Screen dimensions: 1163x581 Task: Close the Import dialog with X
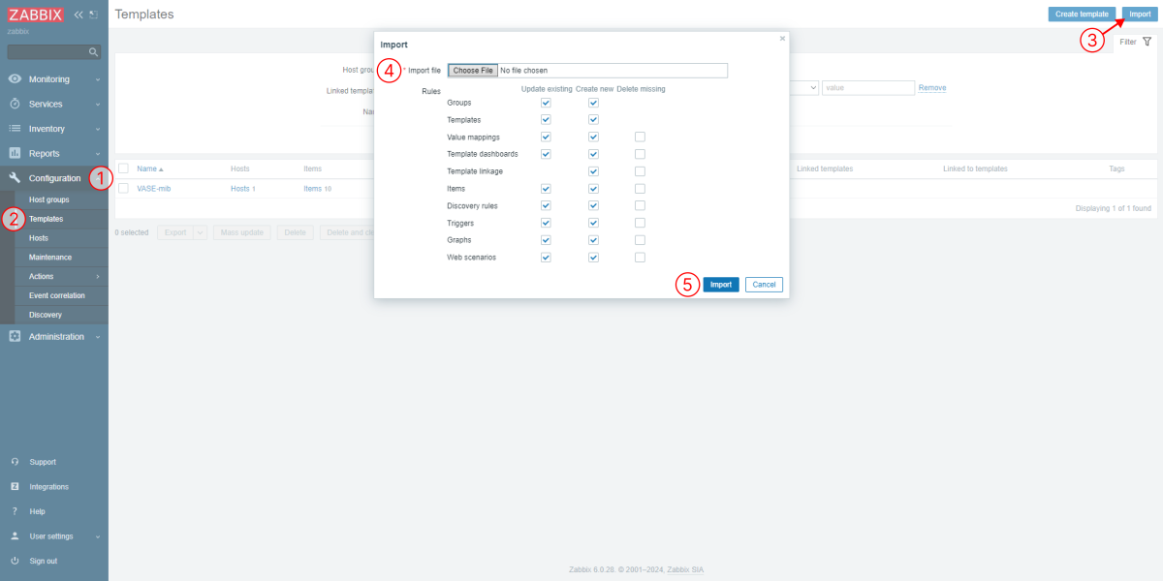782,39
